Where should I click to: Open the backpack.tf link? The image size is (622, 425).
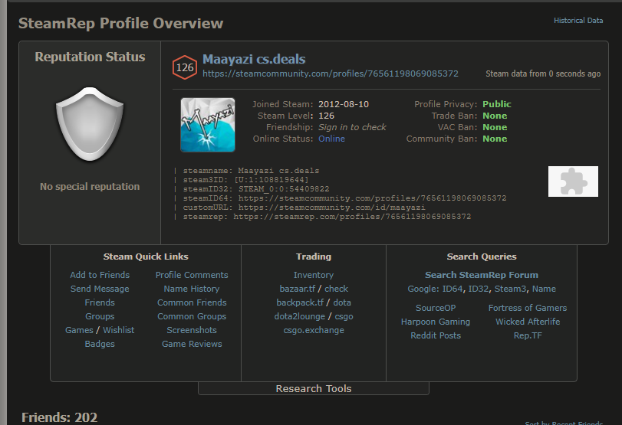click(x=300, y=302)
